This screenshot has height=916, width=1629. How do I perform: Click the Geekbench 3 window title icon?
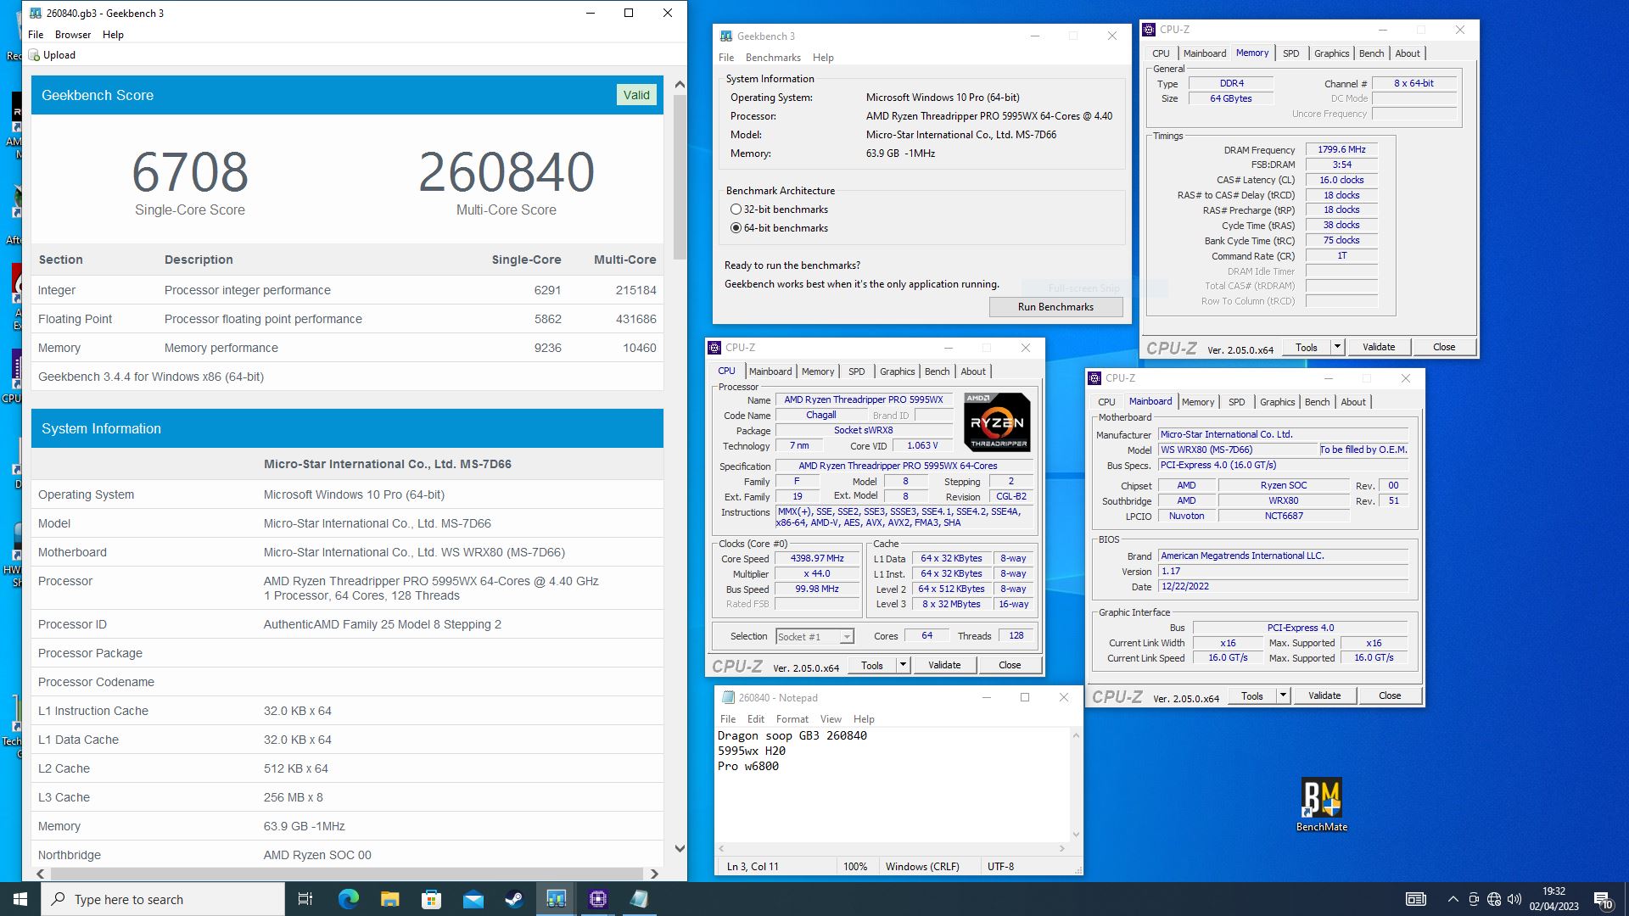click(726, 36)
